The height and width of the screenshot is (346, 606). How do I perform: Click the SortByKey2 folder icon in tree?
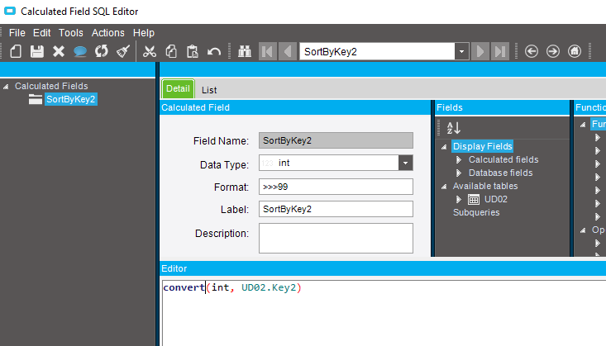(36, 99)
